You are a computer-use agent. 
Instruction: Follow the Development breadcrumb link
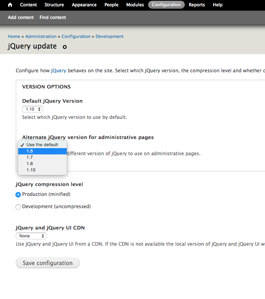pyautogui.click(x=109, y=36)
